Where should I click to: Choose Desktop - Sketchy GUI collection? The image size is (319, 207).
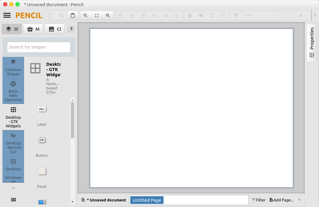click(13, 143)
